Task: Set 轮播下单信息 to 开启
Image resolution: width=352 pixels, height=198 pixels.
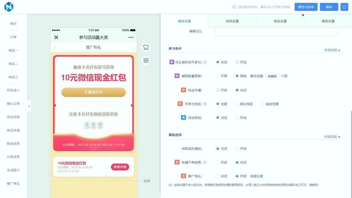Action: (x=217, y=162)
